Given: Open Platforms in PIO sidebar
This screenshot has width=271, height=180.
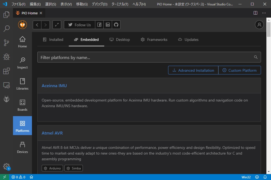Looking at the screenshot, I should click(22, 126).
